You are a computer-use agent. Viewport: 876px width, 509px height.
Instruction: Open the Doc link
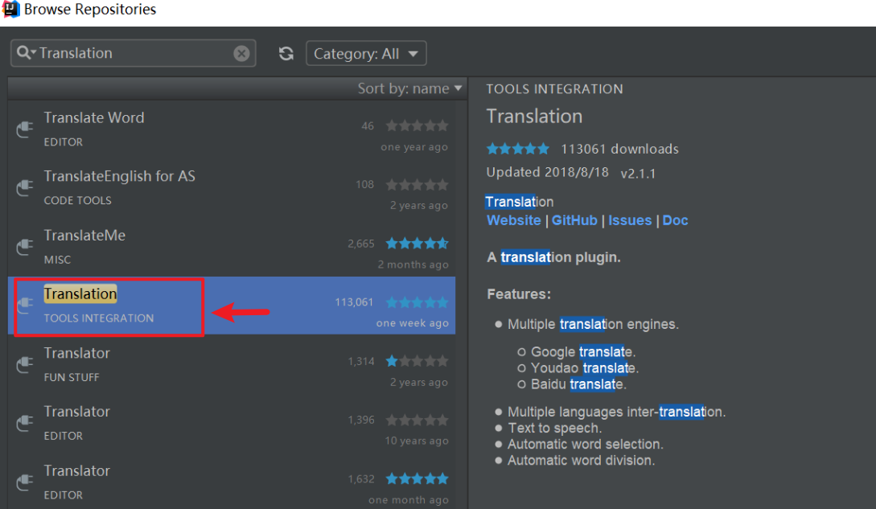[x=675, y=220]
